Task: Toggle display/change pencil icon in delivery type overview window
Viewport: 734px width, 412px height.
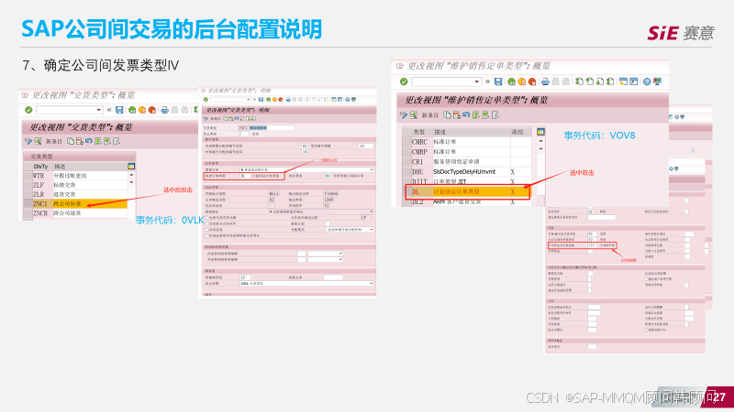Action: [x=28, y=141]
